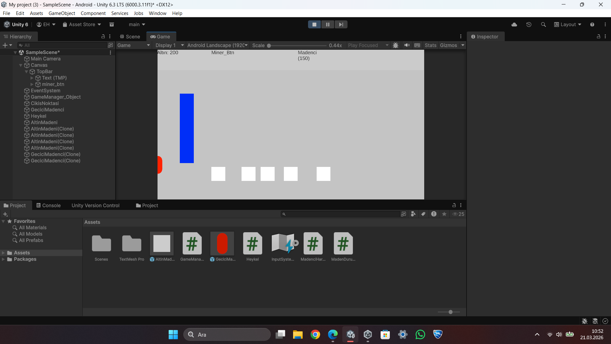Open the Console tab
611x344 pixels.
(x=48, y=205)
